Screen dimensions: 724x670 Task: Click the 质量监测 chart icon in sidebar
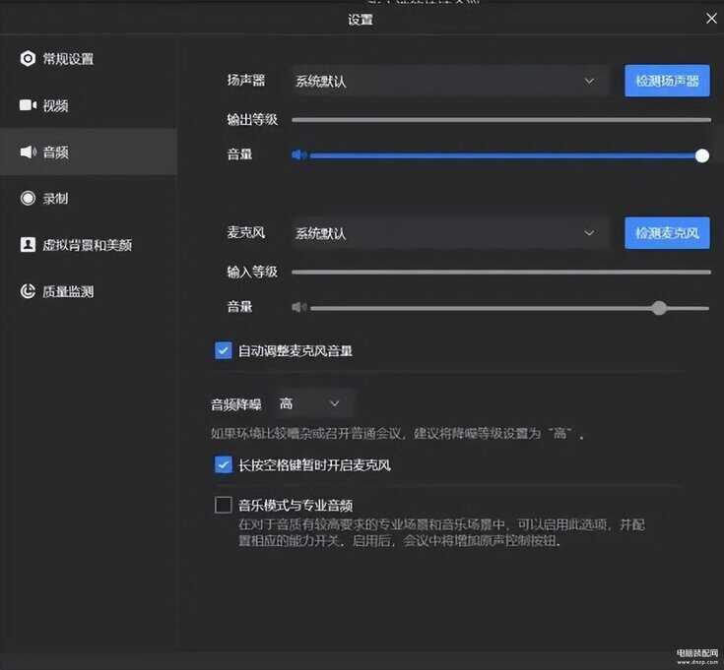click(x=28, y=292)
